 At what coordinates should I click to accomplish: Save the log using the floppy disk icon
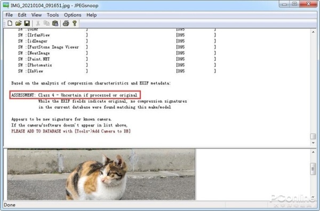click(27, 24)
